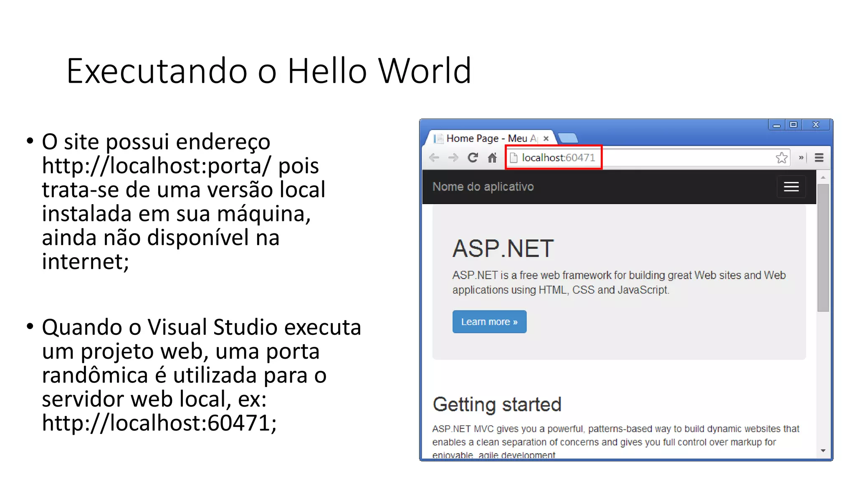Minimize the browser window
855x481 pixels.
pos(777,125)
